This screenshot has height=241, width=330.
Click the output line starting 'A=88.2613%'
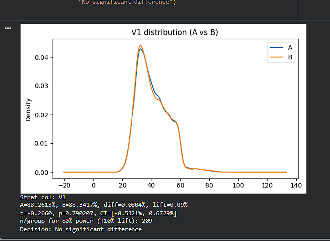(x=104, y=205)
